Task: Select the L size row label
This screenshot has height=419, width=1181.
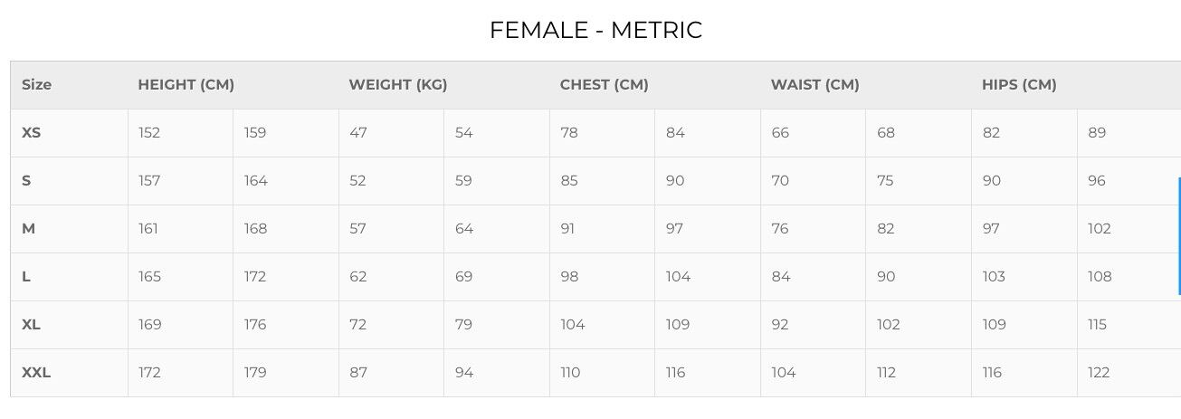Action: tap(26, 277)
